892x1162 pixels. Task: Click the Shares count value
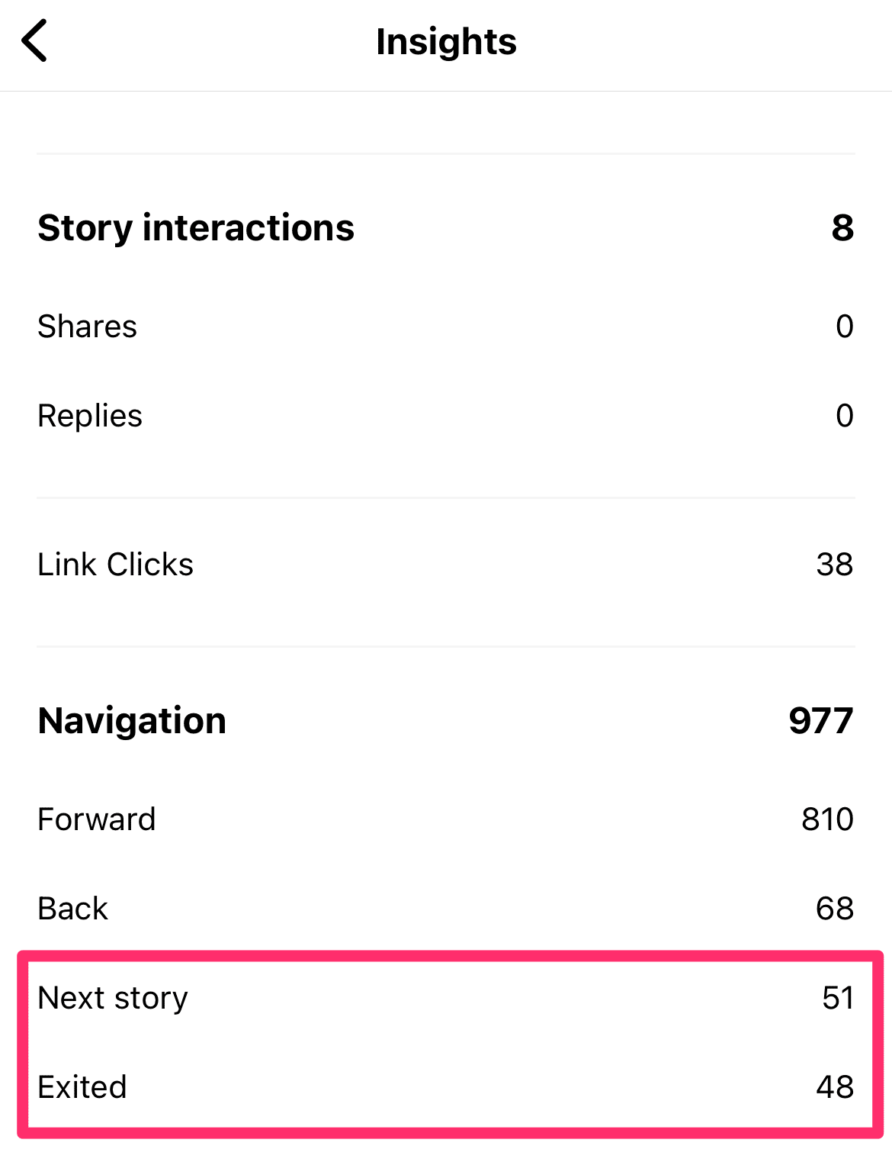[844, 327]
